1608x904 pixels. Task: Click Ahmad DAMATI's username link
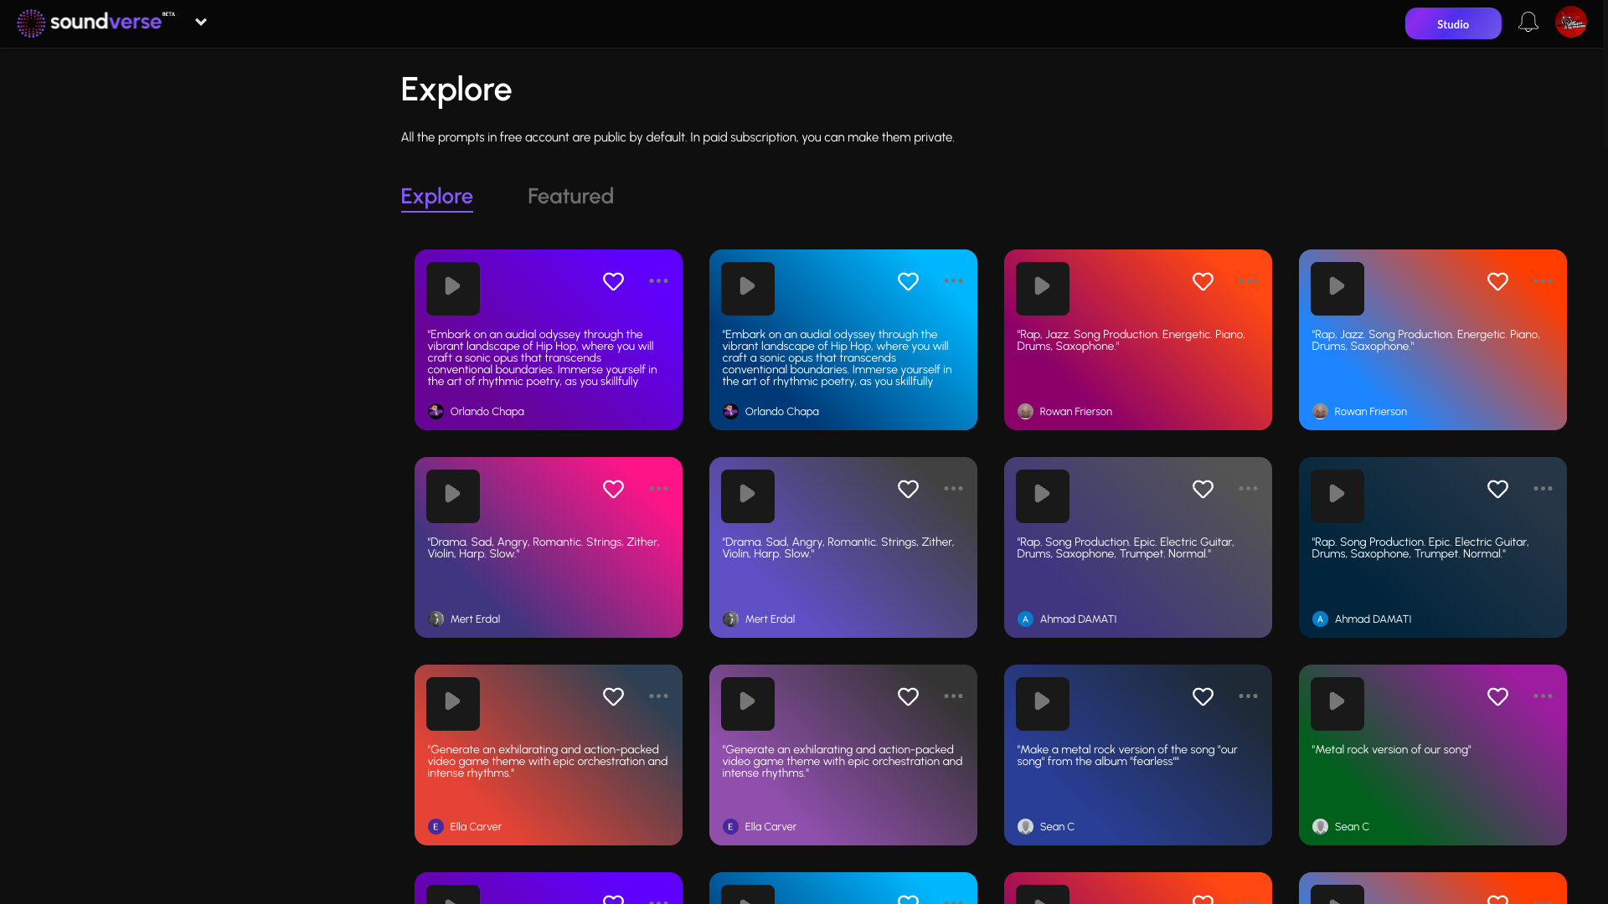click(1078, 619)
